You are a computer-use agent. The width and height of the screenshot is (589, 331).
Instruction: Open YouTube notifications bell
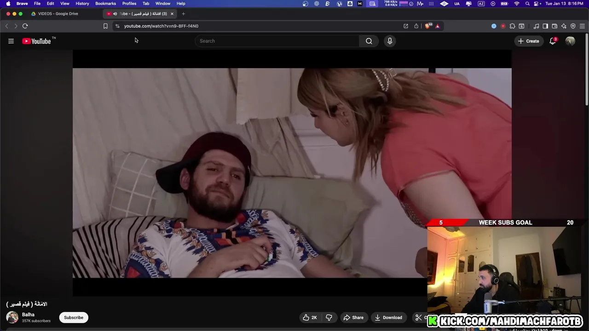pyautogui.click(x=553, y=41)
